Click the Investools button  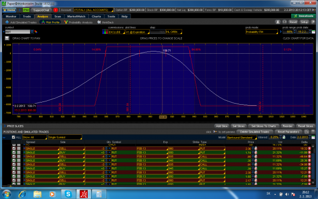click(x=303, y=16)
